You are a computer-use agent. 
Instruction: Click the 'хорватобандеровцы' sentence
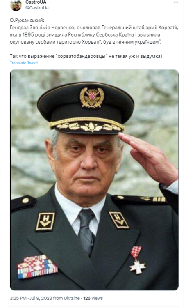click(x=86, y=56)
